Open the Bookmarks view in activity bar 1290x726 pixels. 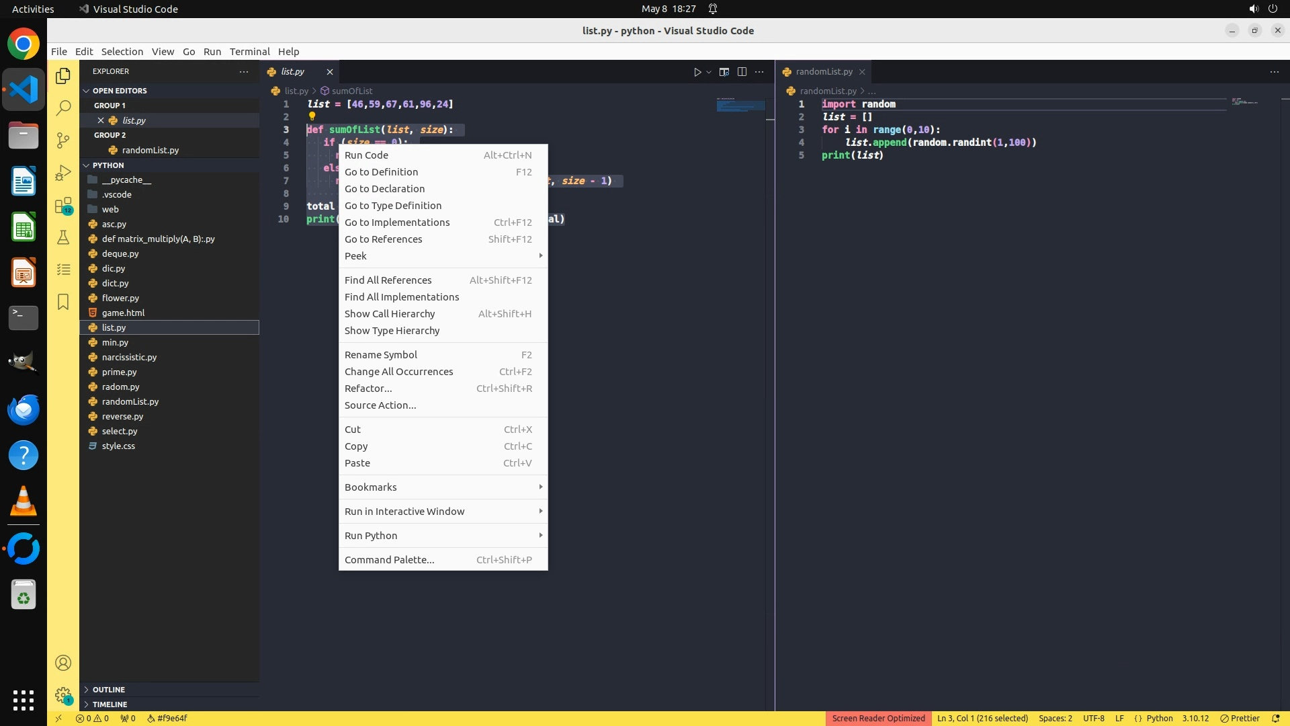[x=63, y=302]
